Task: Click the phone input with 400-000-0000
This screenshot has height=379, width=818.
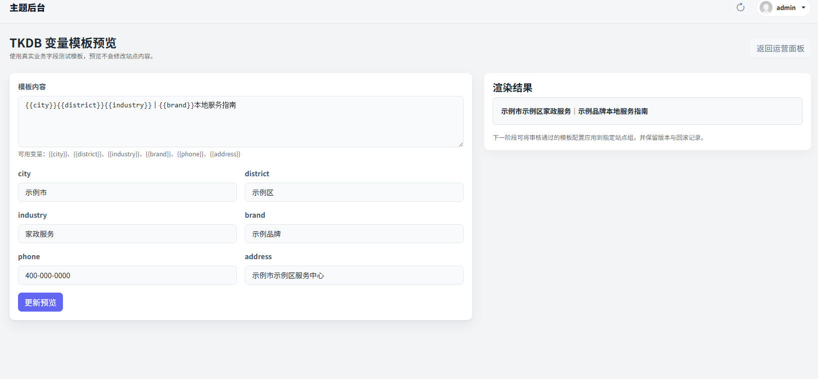Action: pos(127,275)
